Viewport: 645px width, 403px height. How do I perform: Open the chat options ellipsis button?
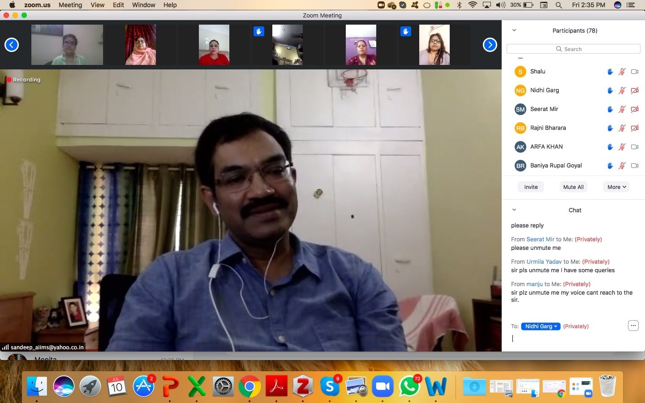633,326
